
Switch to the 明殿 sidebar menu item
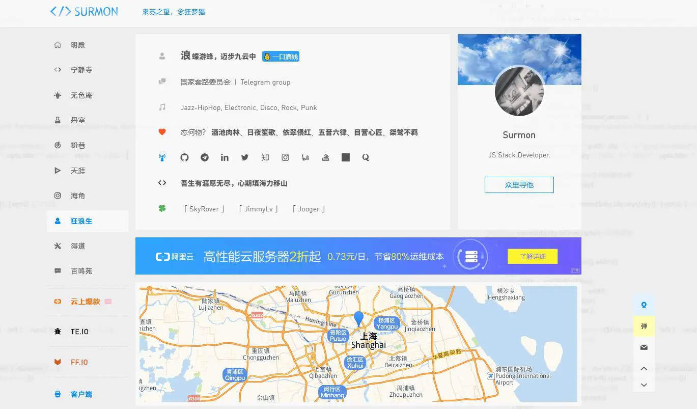(x=77, y=45)
